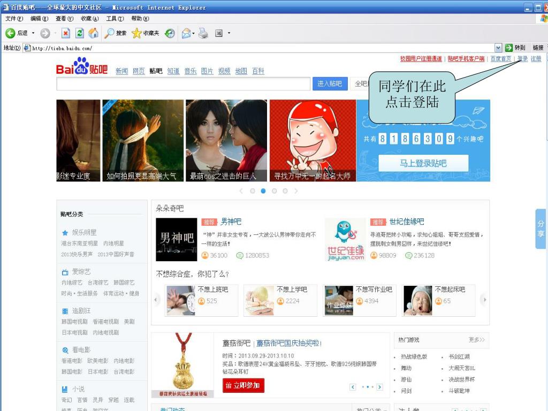Click the 进入贴吧 button
Viewport: 548px width, 411px height.
(330, 83)
